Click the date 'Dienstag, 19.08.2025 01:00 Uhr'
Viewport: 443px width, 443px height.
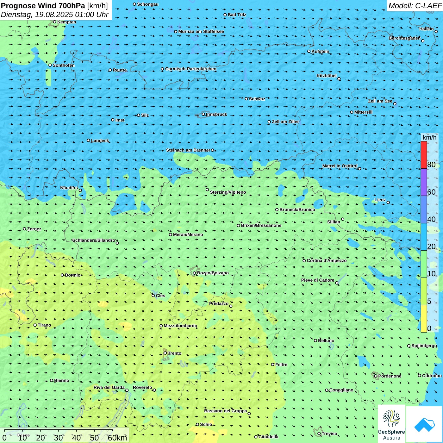click(x=55, y=15)
